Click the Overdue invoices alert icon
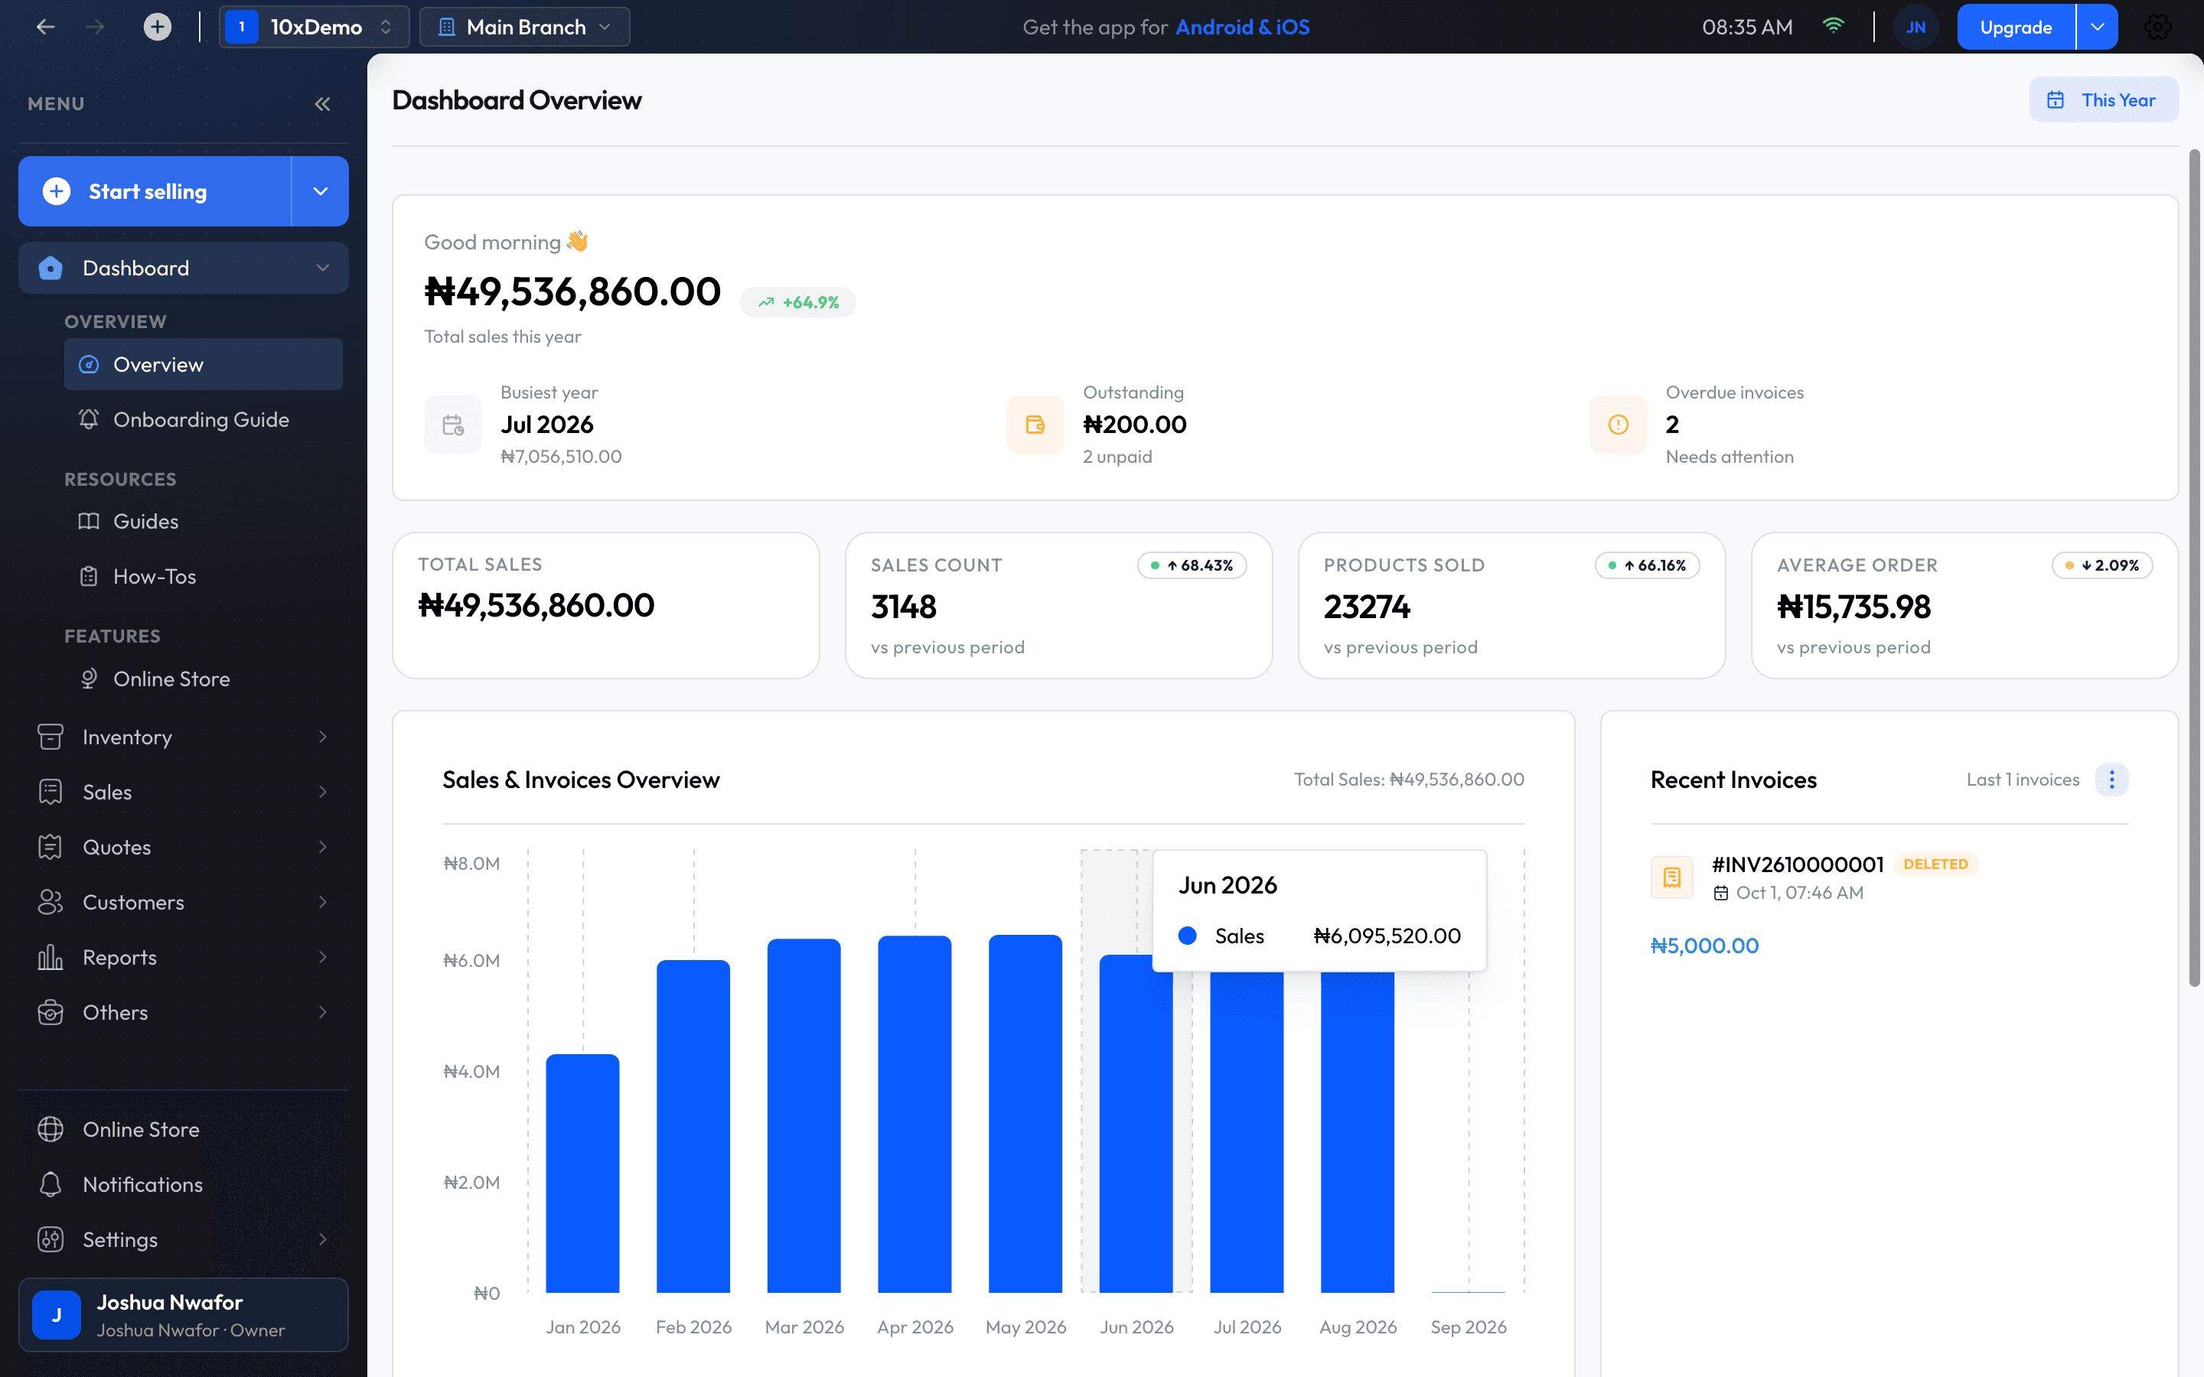 tap(1619, 425)
